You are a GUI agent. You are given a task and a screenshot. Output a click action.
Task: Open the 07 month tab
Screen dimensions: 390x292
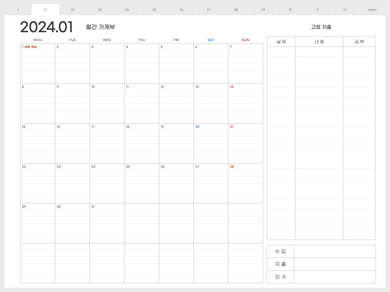tap(209, 10)
